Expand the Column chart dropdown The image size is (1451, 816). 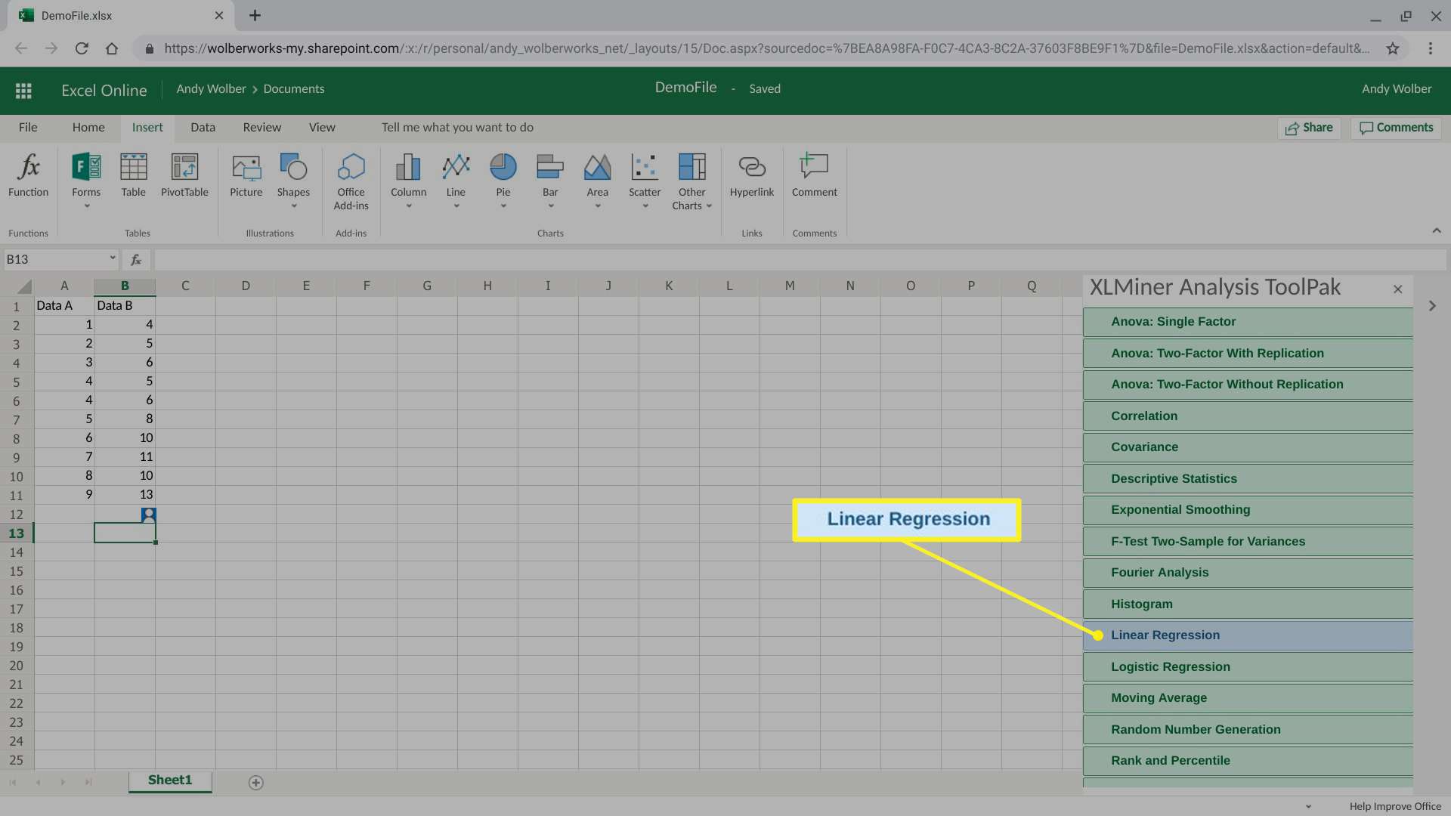407,206
